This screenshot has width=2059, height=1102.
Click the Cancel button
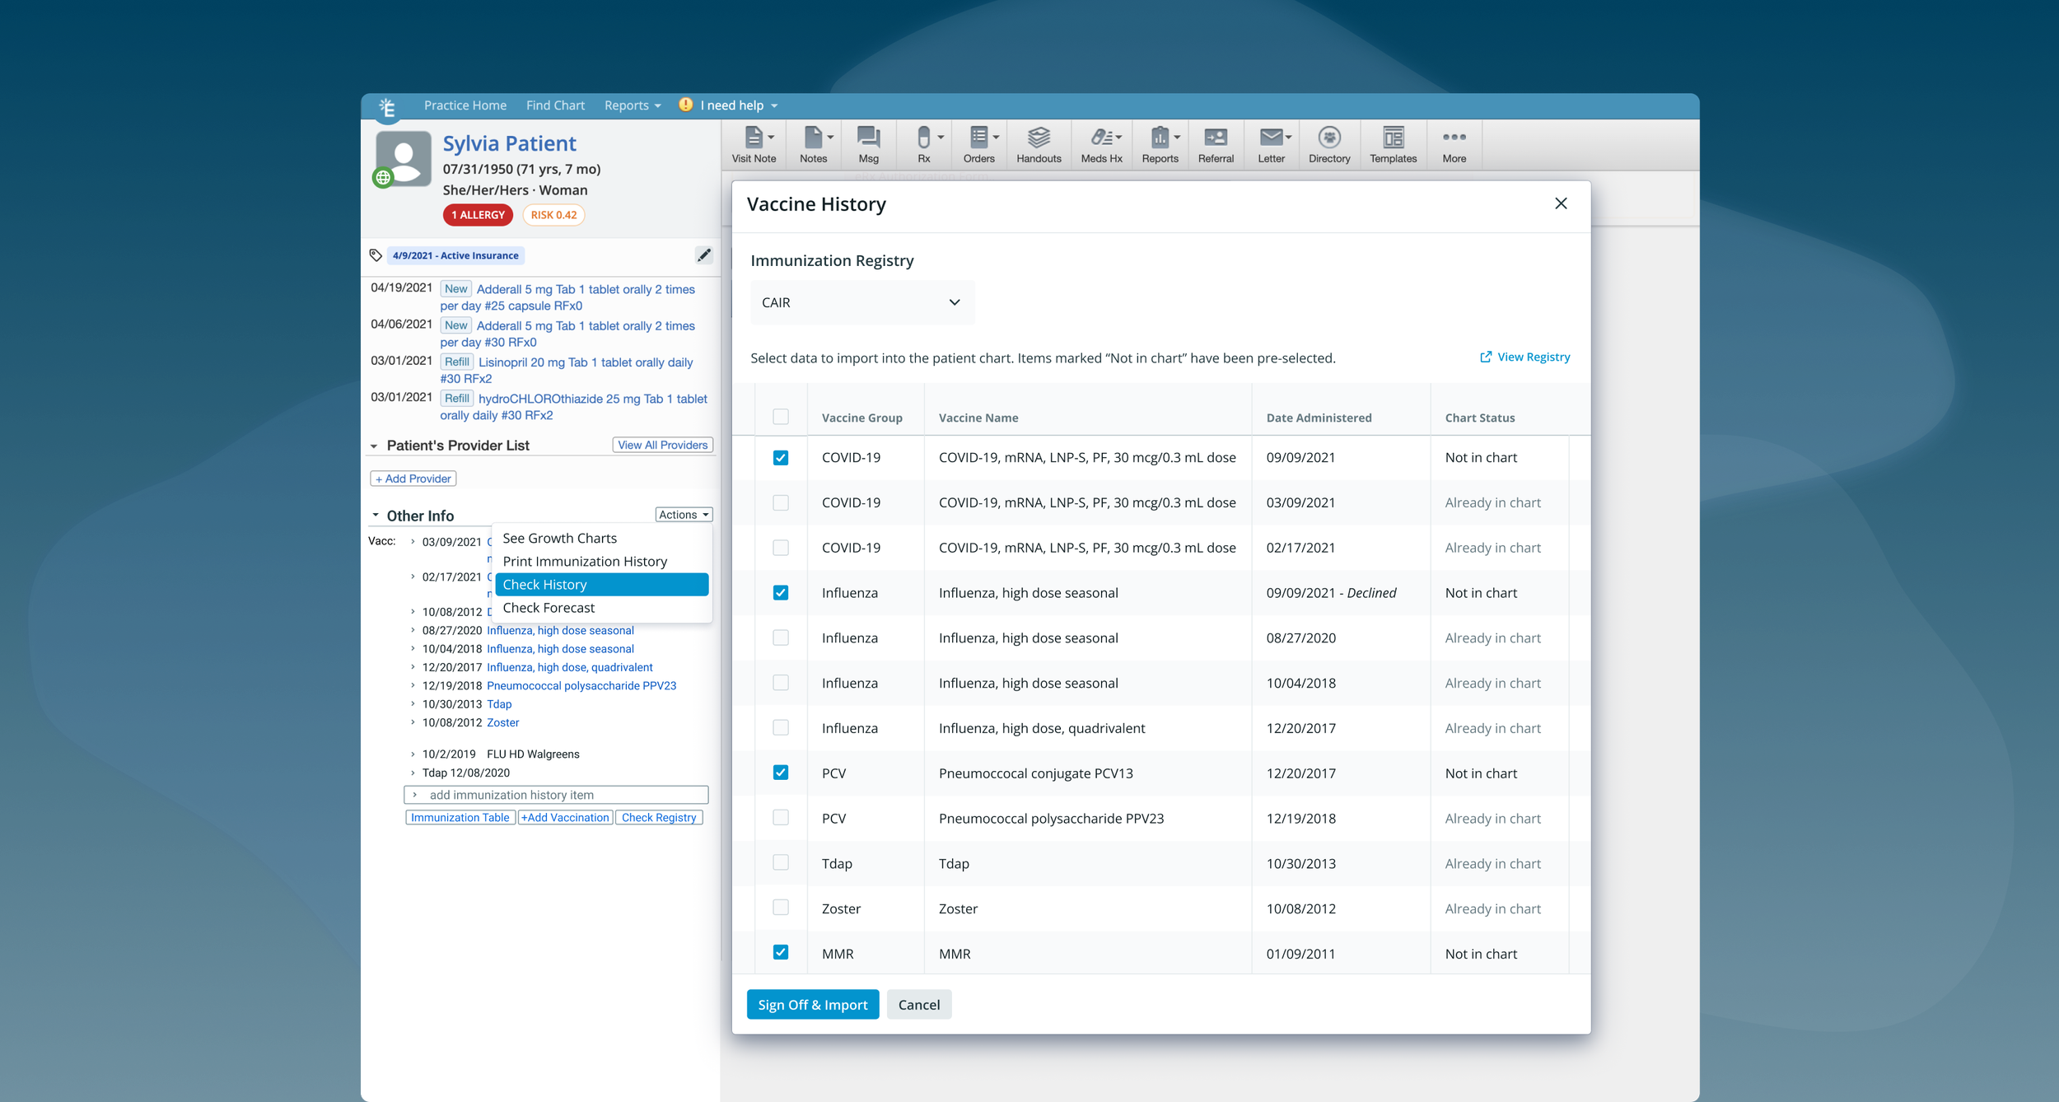pos(919,1004)
